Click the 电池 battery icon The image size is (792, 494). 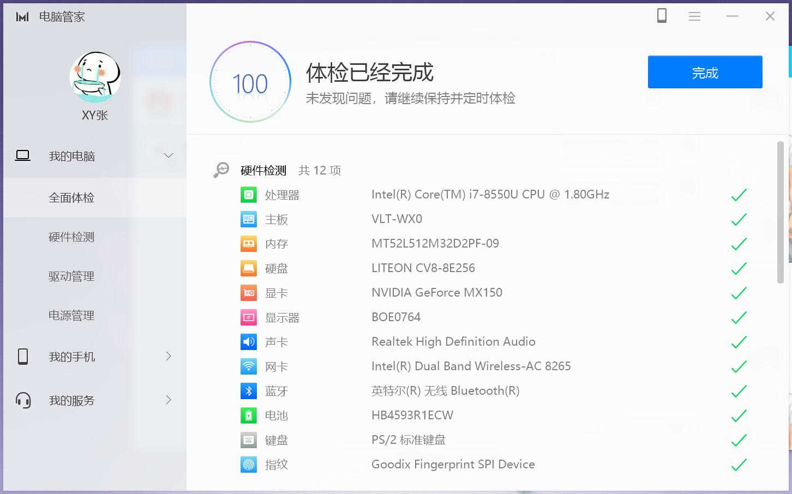click(x=248, y=415)
